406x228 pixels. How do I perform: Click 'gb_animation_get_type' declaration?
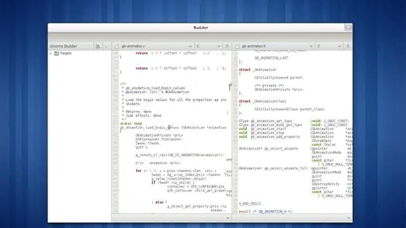click(271, 121)
